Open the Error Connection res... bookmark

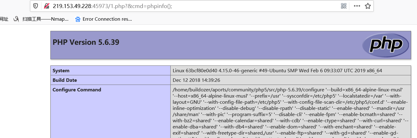[x=107, y=19]
